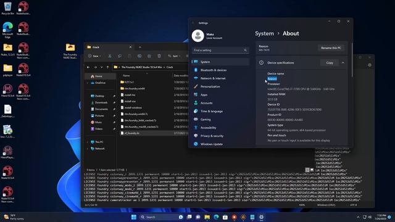Select the Hiero10.5v4 desktop shortcut
This screenshot has height=222, width=395.
7,91
